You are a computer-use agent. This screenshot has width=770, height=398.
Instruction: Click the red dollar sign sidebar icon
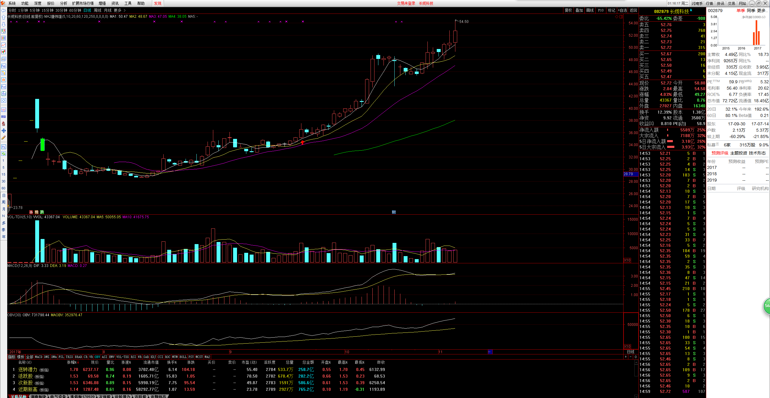[3, 124]
